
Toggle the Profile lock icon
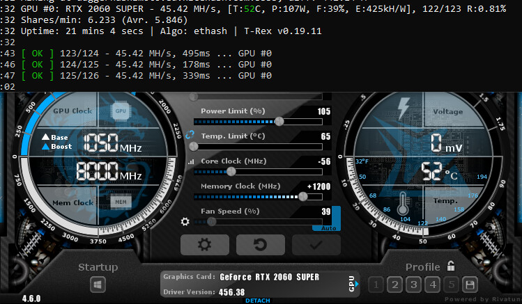[x=451, y=266]
